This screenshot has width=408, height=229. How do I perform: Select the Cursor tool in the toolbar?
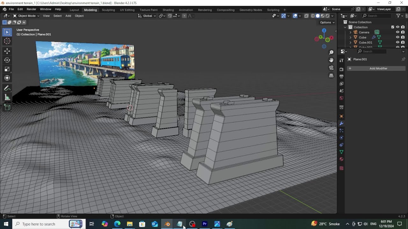click(x=7, y=41)
